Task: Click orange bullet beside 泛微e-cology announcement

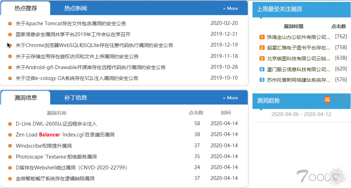Action: [x=10, y=78]
